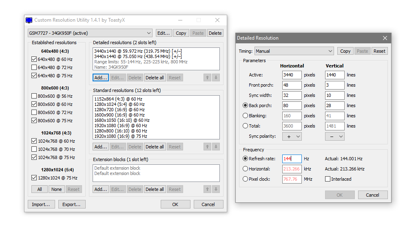Click Delete all under Standard resolutions
The image size is (405, 231).
[155, 147]
